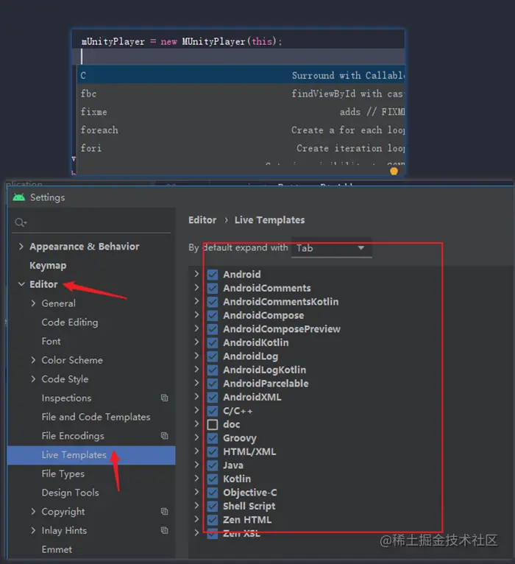This screenshot has width=515, height=564.
Task: Expand the doc template group arrow
Action: 196,423
